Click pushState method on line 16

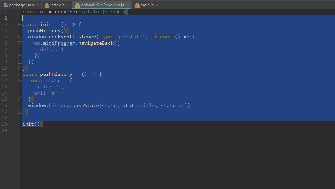86,106
